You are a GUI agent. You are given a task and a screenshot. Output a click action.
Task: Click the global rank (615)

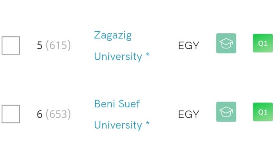[x=58, y=46]
